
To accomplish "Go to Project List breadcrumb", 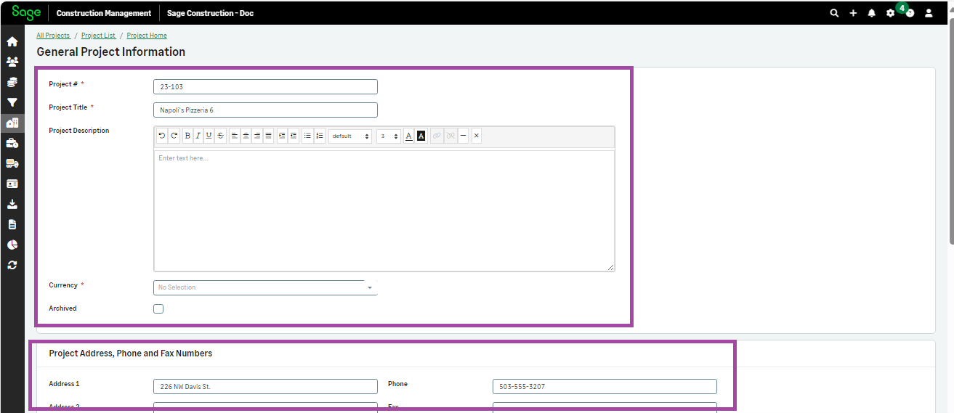I will pyautogui.click(x=98, y=36).
